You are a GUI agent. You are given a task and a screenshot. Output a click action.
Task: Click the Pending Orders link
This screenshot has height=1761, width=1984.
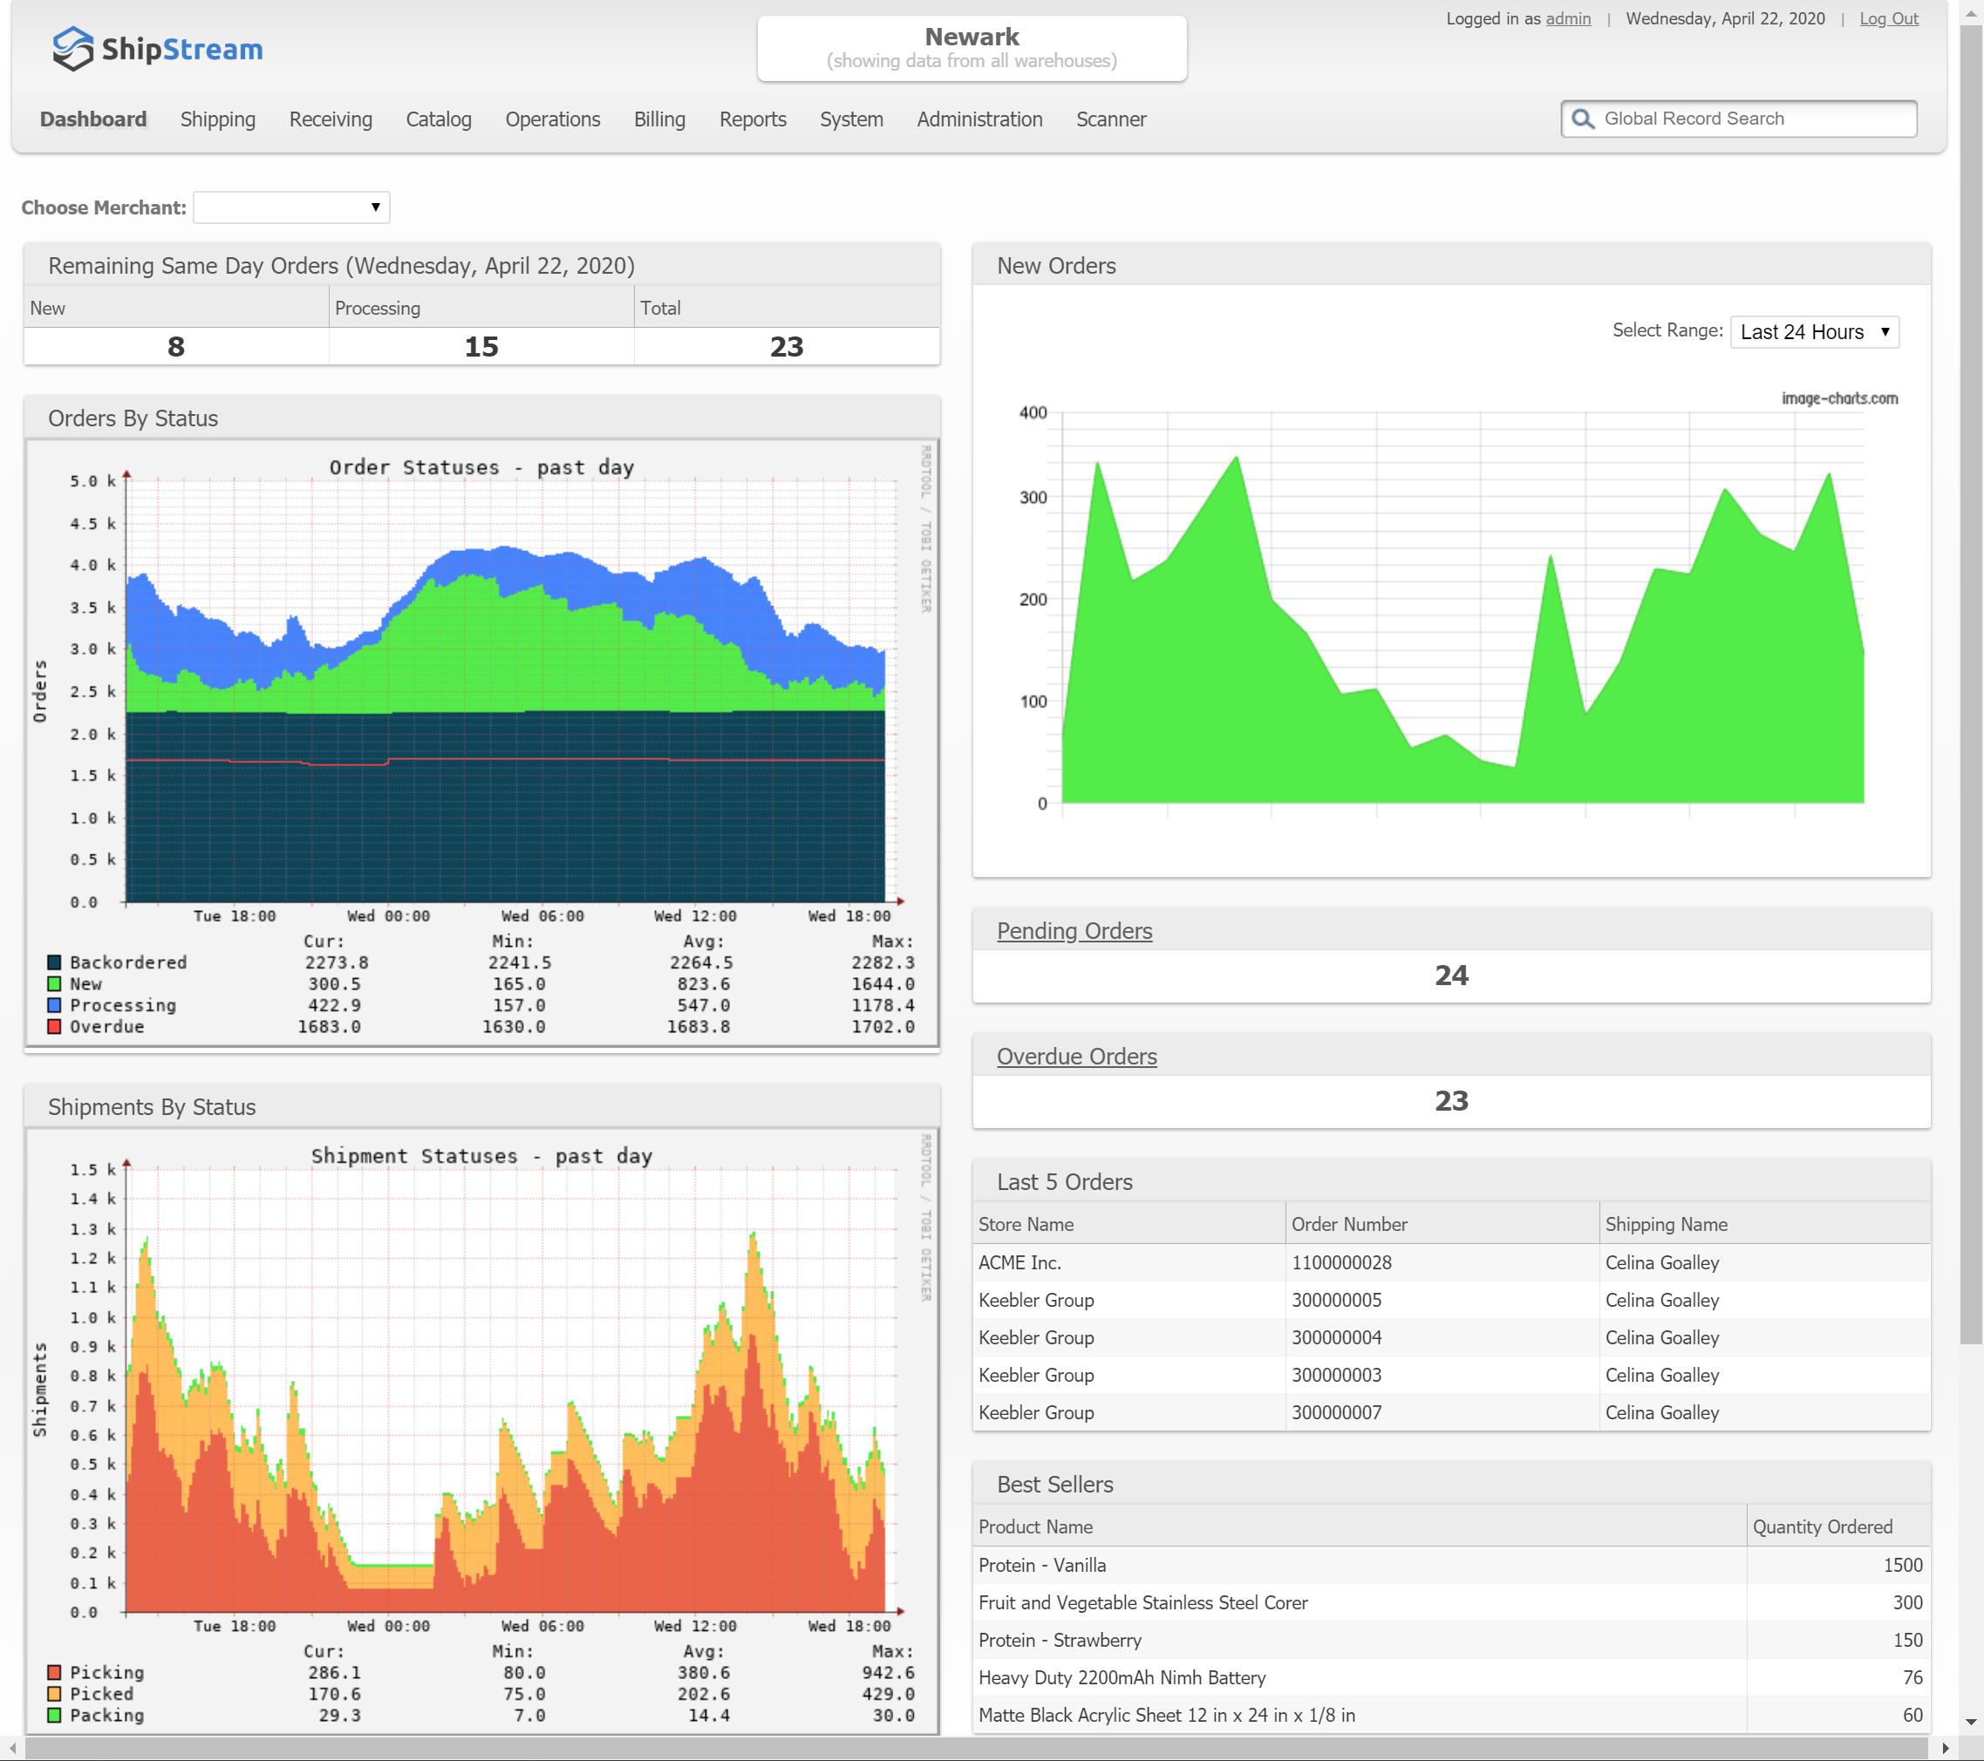point(1074,930)
